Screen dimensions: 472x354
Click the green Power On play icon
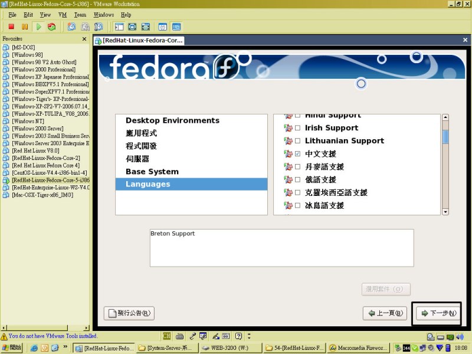pyautogui.click(x=38, y=27)
